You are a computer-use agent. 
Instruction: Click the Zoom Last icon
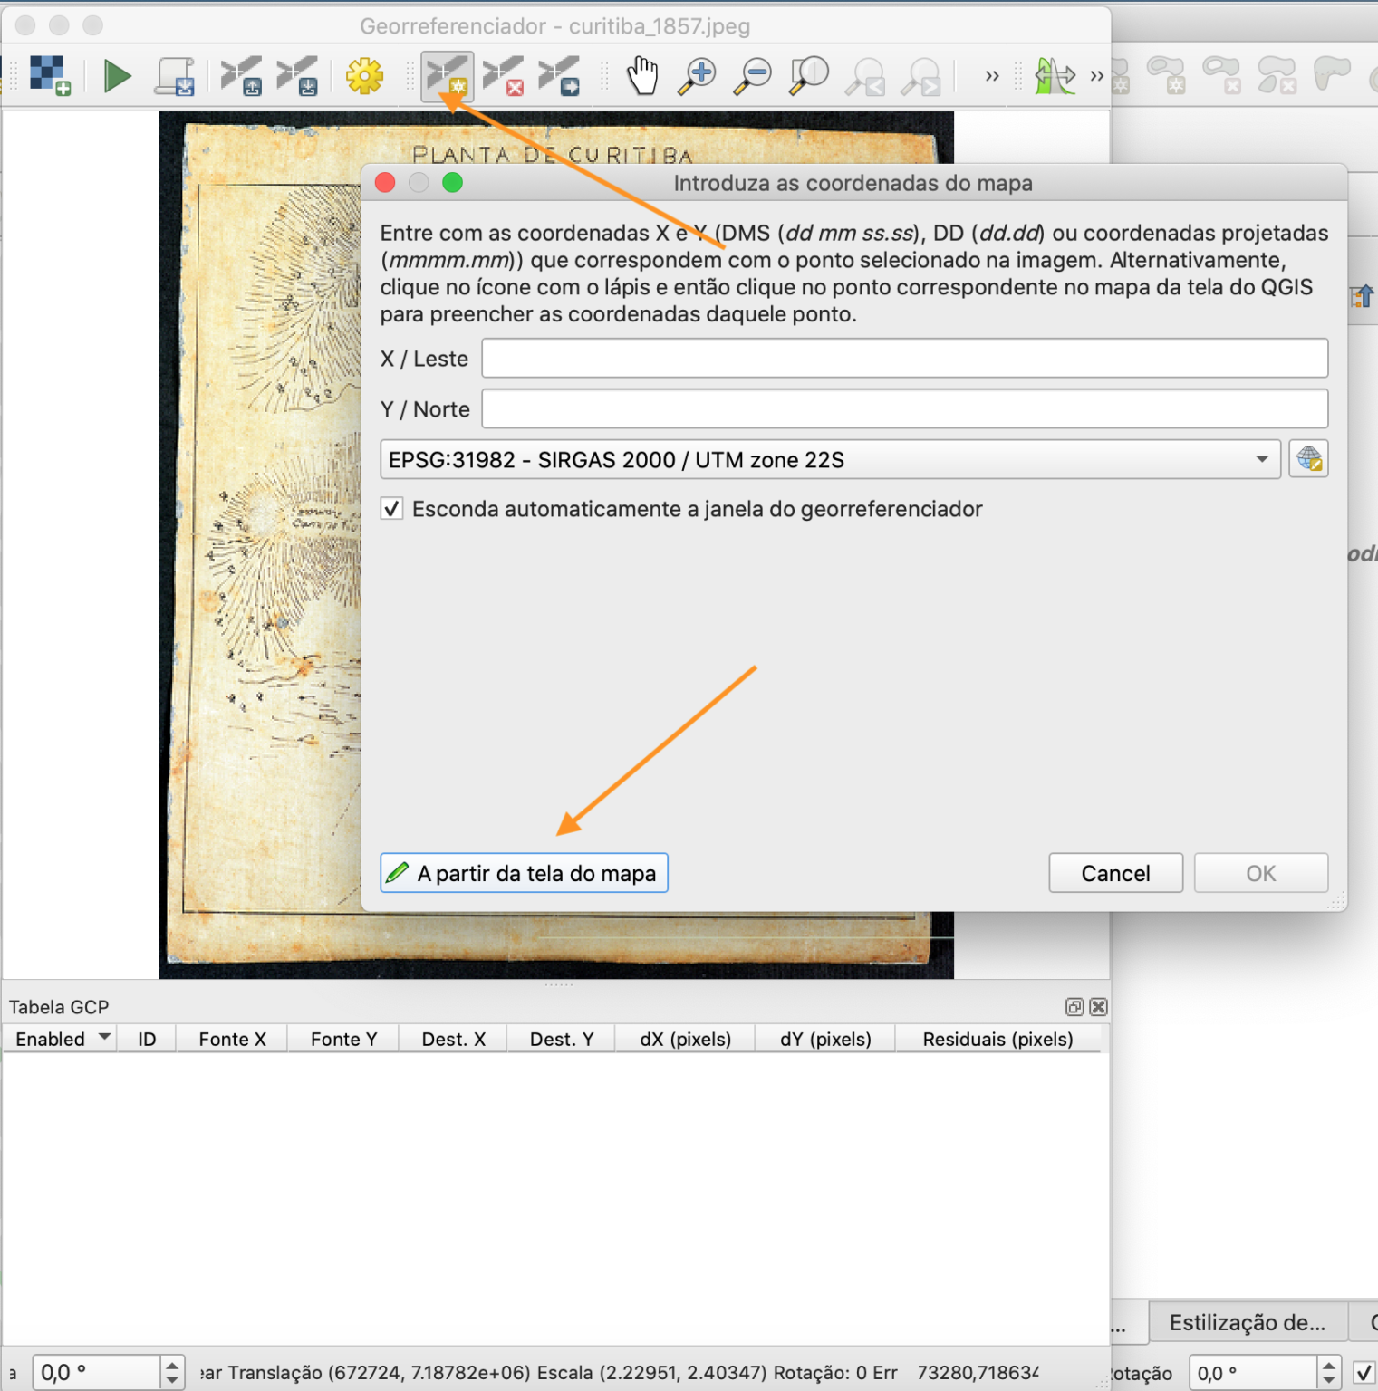click(x=864, y=77)
